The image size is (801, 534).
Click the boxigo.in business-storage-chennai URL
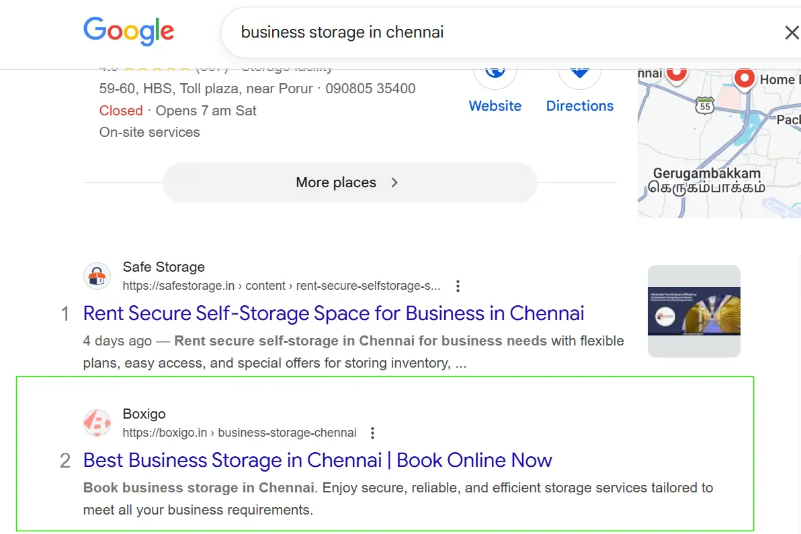click(239, 433)
